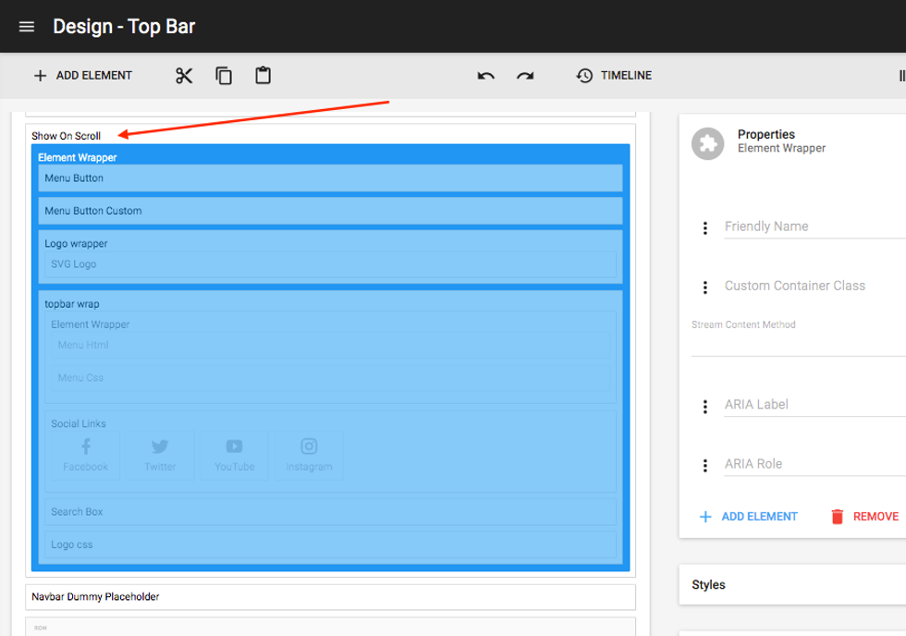Open options menu beside Custom Container Class
The height and width of the screenshot is (636, 906).
pos(705,287)
